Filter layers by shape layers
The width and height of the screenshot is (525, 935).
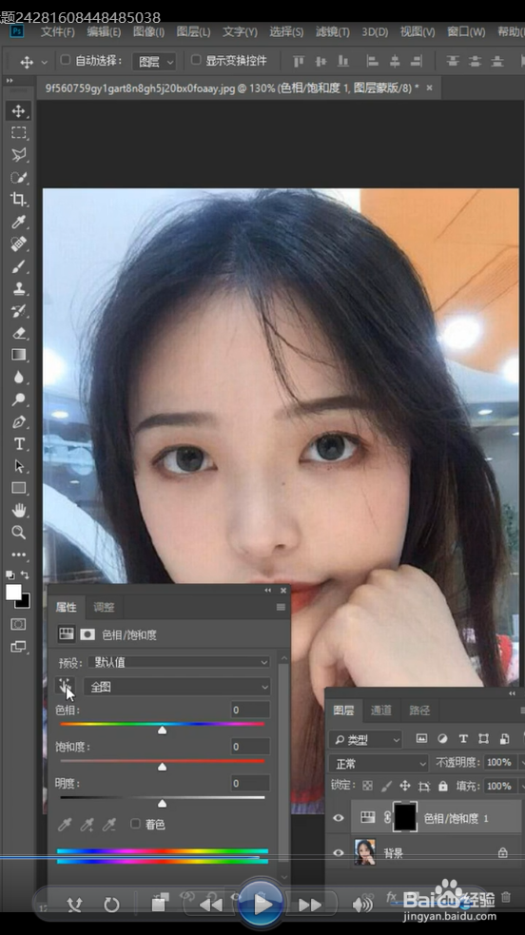483,739
